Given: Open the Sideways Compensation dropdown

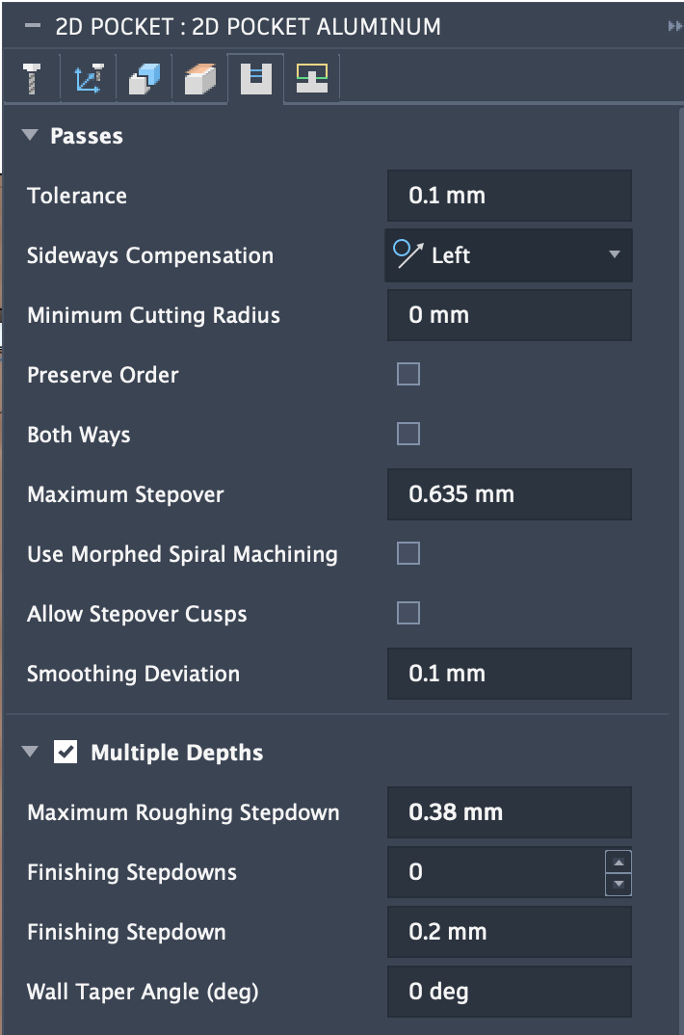Looking at the screenshot, I should click(509, 255).
